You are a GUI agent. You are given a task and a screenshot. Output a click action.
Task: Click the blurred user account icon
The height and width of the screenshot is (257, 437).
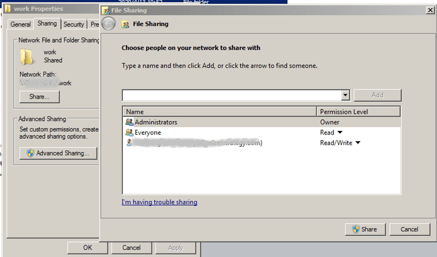point(129,143)
